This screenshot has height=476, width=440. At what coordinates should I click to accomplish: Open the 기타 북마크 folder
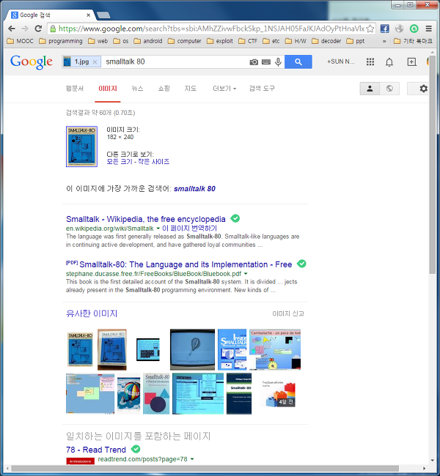413,41
